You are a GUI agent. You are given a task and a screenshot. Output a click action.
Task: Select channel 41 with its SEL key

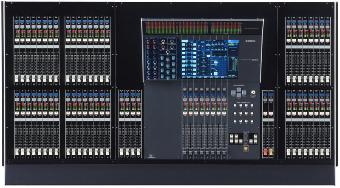(289, 22)
